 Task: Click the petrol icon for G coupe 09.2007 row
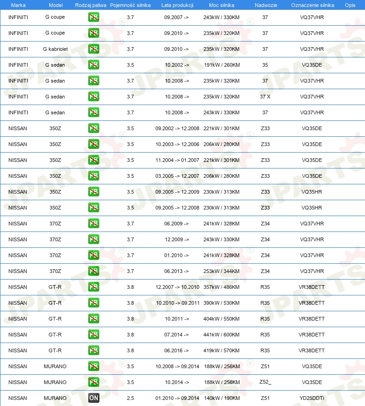[x=93, y=17]
